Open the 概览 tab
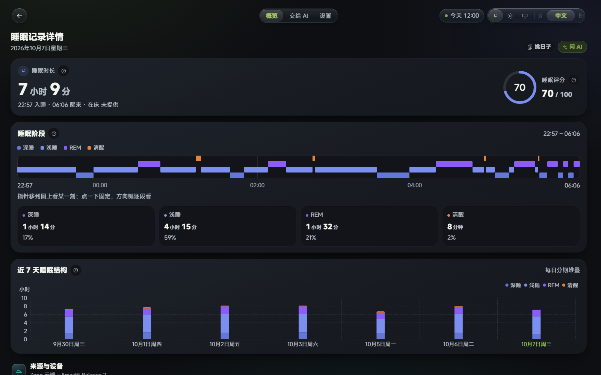The width and height of the screenshot is (601, 375). coord(272,16)
